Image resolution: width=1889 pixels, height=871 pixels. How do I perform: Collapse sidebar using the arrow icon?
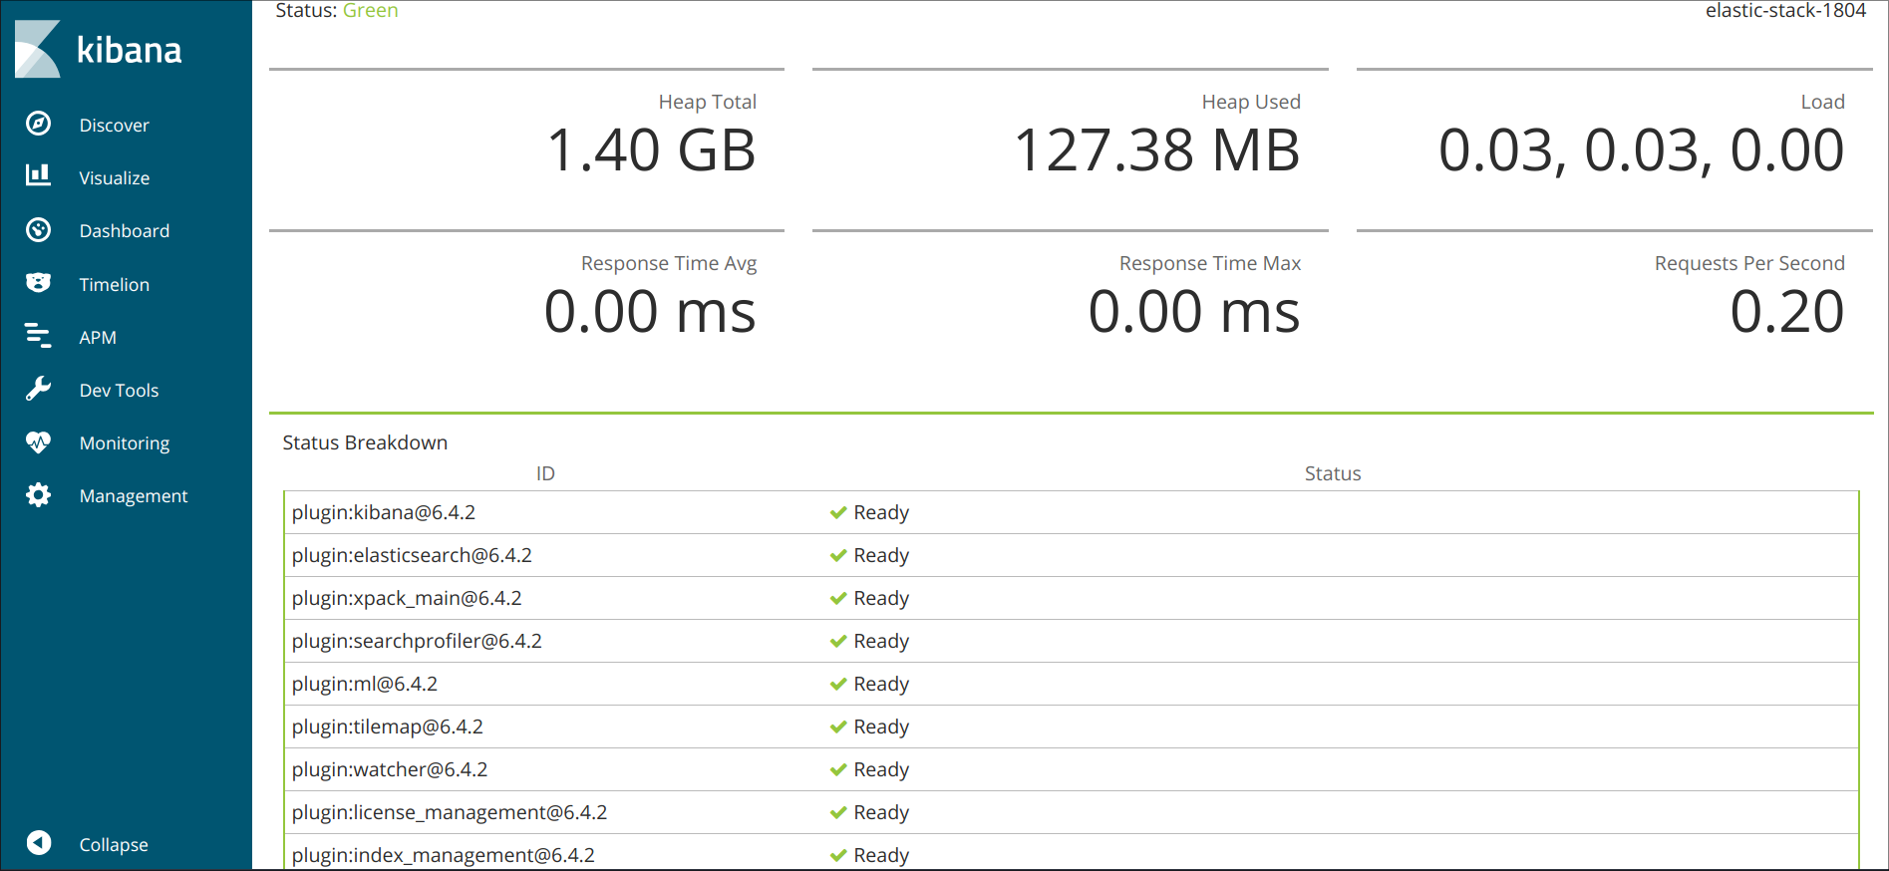click(38, 843)
